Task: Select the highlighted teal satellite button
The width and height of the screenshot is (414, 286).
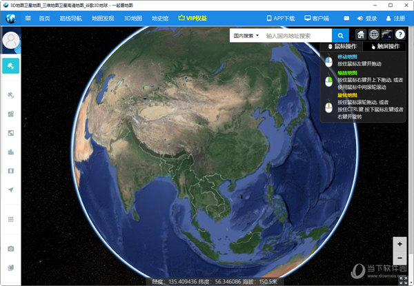Action: point(11,66)
